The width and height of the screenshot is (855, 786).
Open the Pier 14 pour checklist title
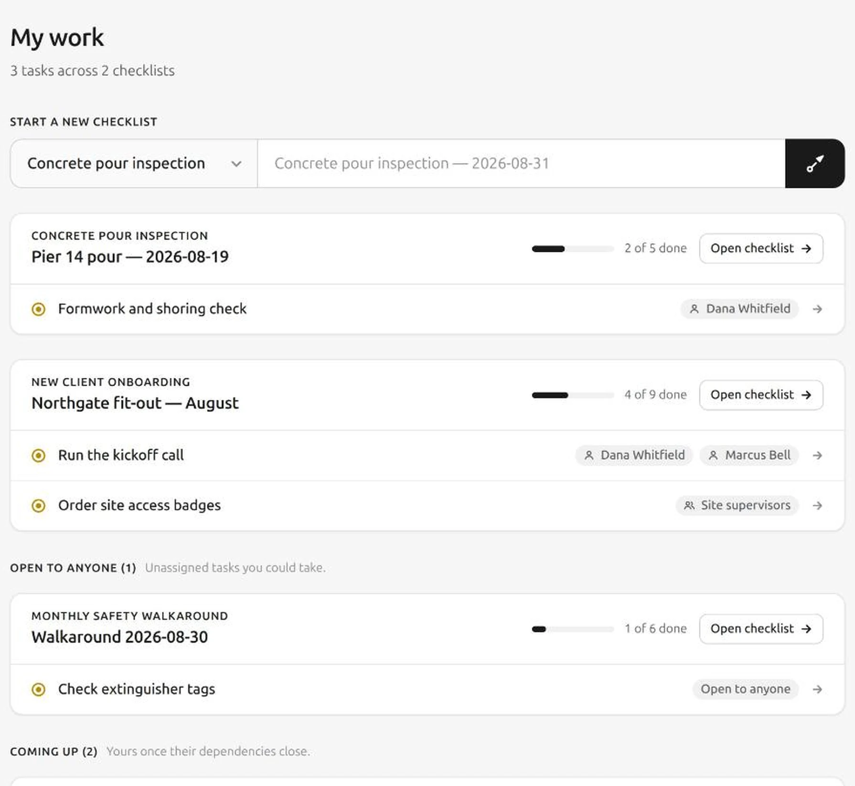tap(130, 256)
